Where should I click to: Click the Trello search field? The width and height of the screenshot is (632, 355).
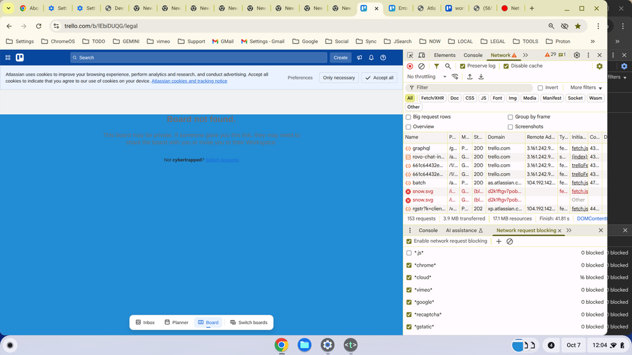[199, 57]
